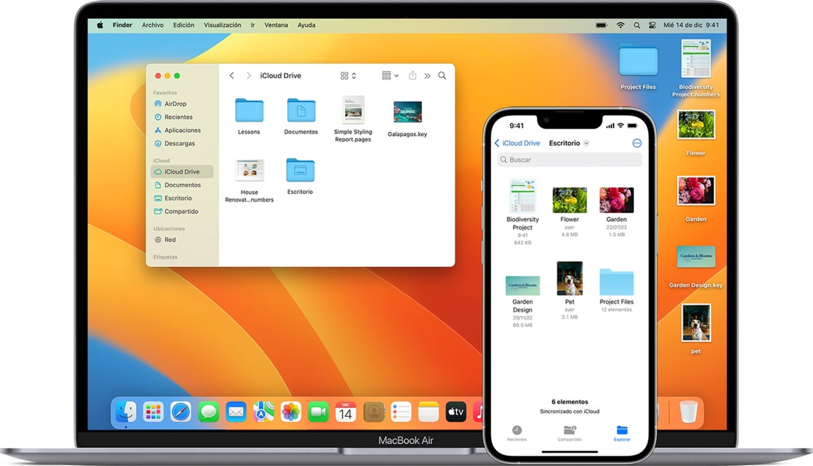Open Reminders app in the Dock
This screenshot has height=466, width=813.
coord(401,412)
